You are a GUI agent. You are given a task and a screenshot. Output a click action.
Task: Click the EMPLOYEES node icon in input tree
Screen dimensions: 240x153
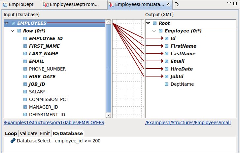coord(13,23)
